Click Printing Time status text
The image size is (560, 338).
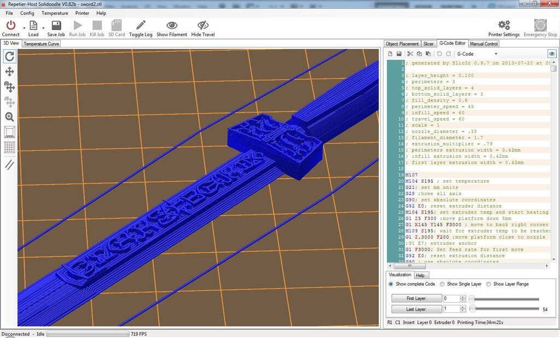[480, 323]
